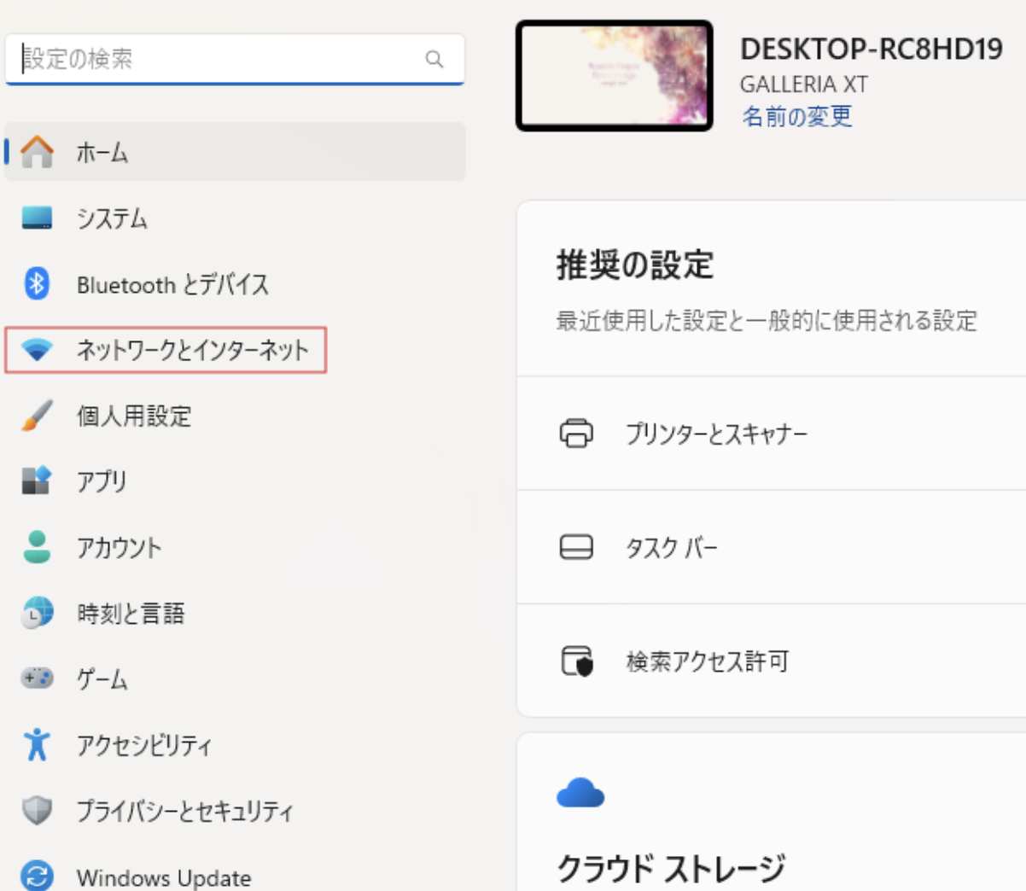The image size is (1026, 891).
Task: Click the desktop wallpaper thumbnail preview
Action: (614, 76)
